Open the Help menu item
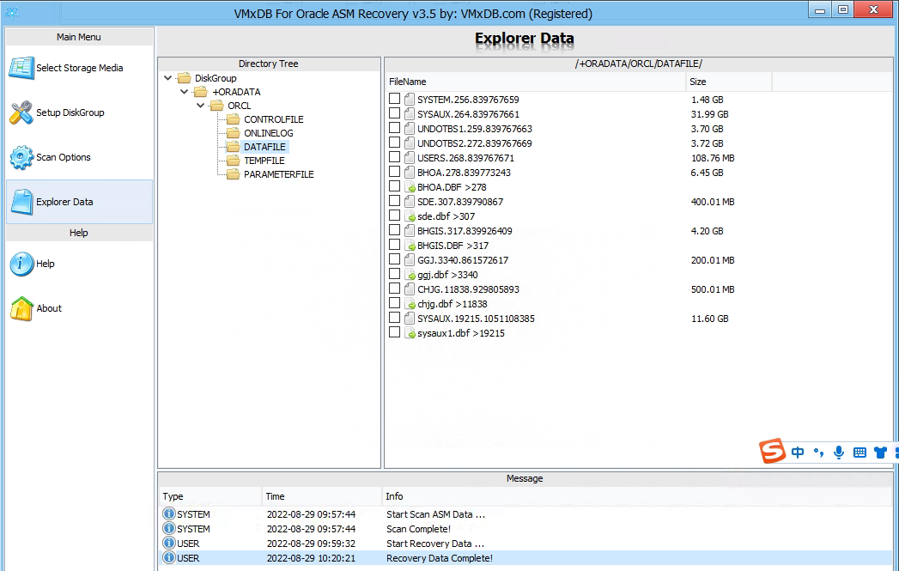899x571 pixels. click(79, 264)
